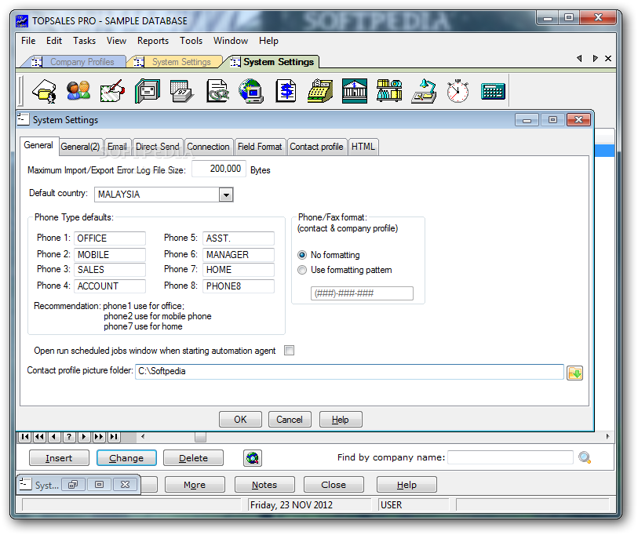Click Help in System Settings dialog
The image size is (638, 535).
(x=341, y=420)
